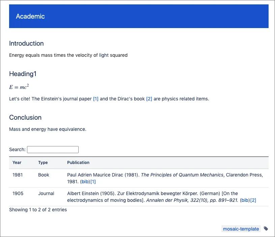The image size is (275, 237).
Task: Click the E = mc² formula
Action: 19,87
